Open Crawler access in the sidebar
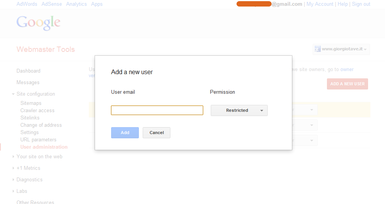The width and height of the screenshot is (385, 204). click(x=37, y=111)
